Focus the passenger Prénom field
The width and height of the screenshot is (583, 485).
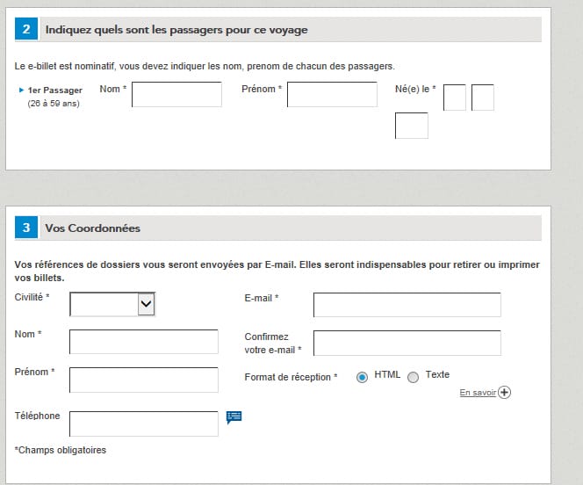[x=332, y=95]
